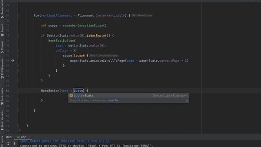The height and width of the screenshot is (147, 261).
Task: Open the Project tool window
Action: (2, 30)
